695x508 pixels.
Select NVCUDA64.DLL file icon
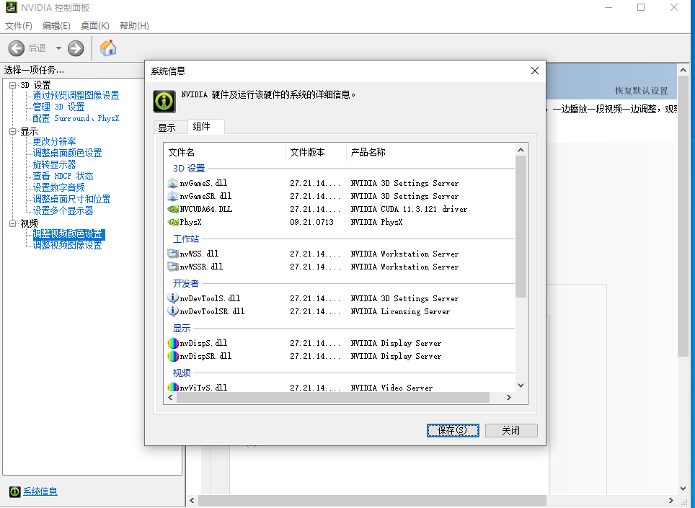click(x=173, y=209)
